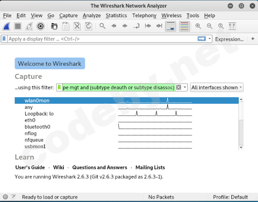
Task: Click the stop capture square icon
Action: 18,26
